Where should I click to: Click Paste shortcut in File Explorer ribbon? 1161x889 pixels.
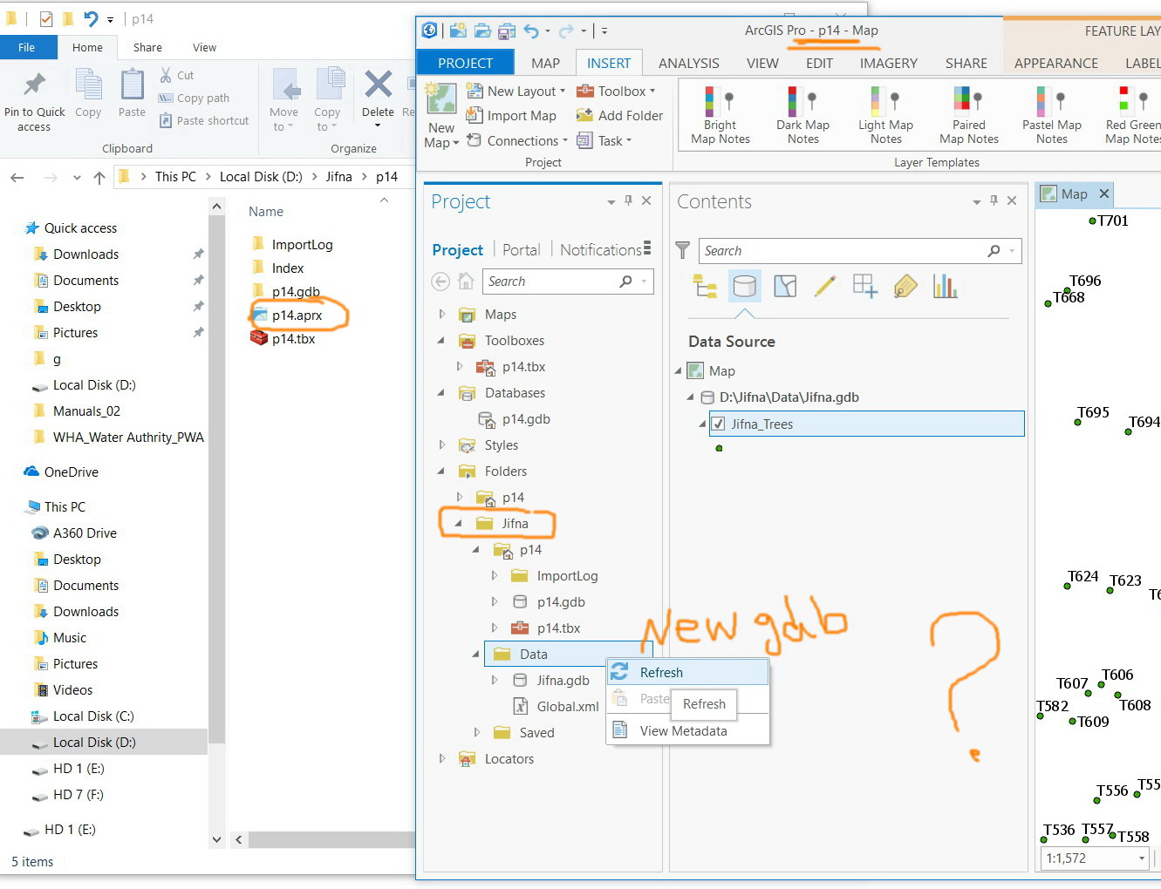pos(204,120)
